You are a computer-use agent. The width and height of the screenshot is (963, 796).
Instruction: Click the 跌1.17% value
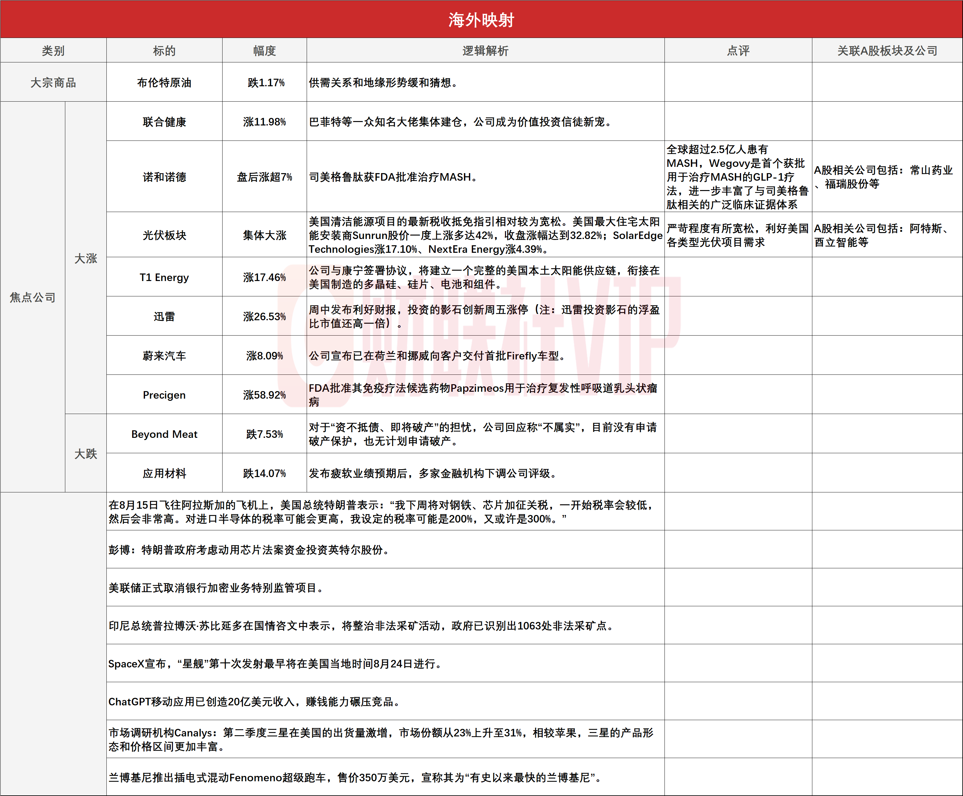coord(266,82)
